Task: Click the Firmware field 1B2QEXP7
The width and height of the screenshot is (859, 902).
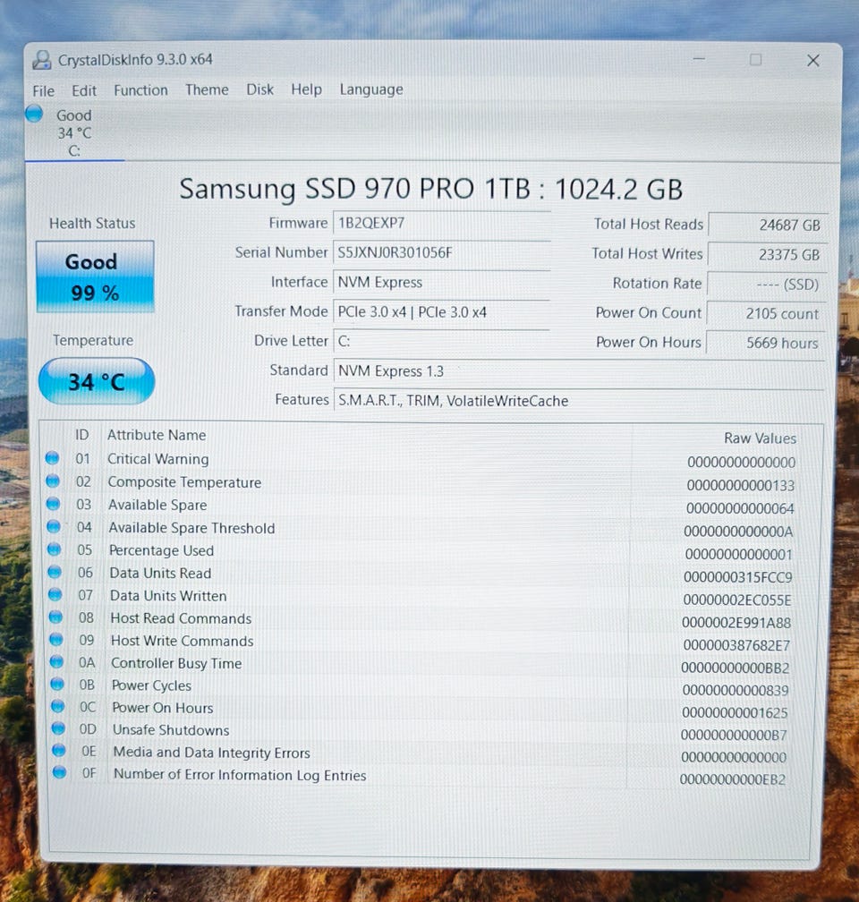Action: (x=442, y=223)
